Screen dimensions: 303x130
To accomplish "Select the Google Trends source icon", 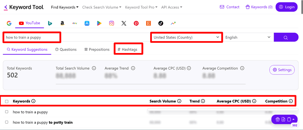I will pyautogui.click(x=173, y=23).
